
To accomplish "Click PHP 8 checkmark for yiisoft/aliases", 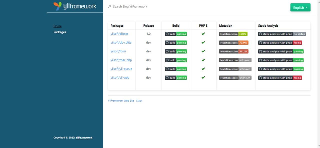I will pos(203,34).
